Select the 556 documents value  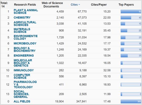61,76
